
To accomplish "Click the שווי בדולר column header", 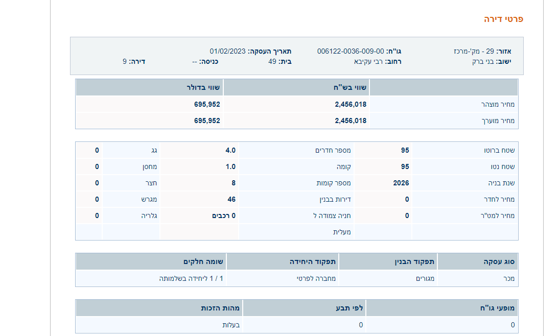I will coord(203,88).
